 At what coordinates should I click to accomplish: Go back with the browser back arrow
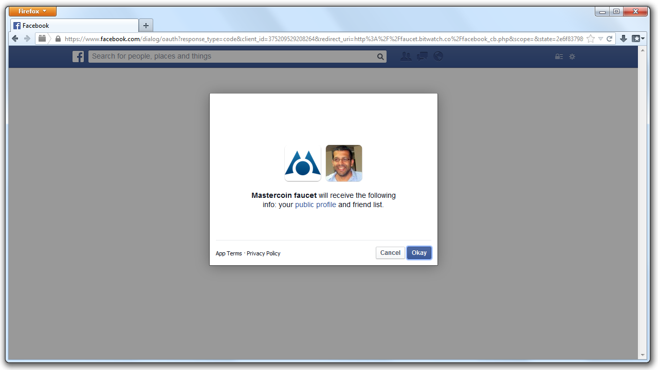(x=15, y=39)
